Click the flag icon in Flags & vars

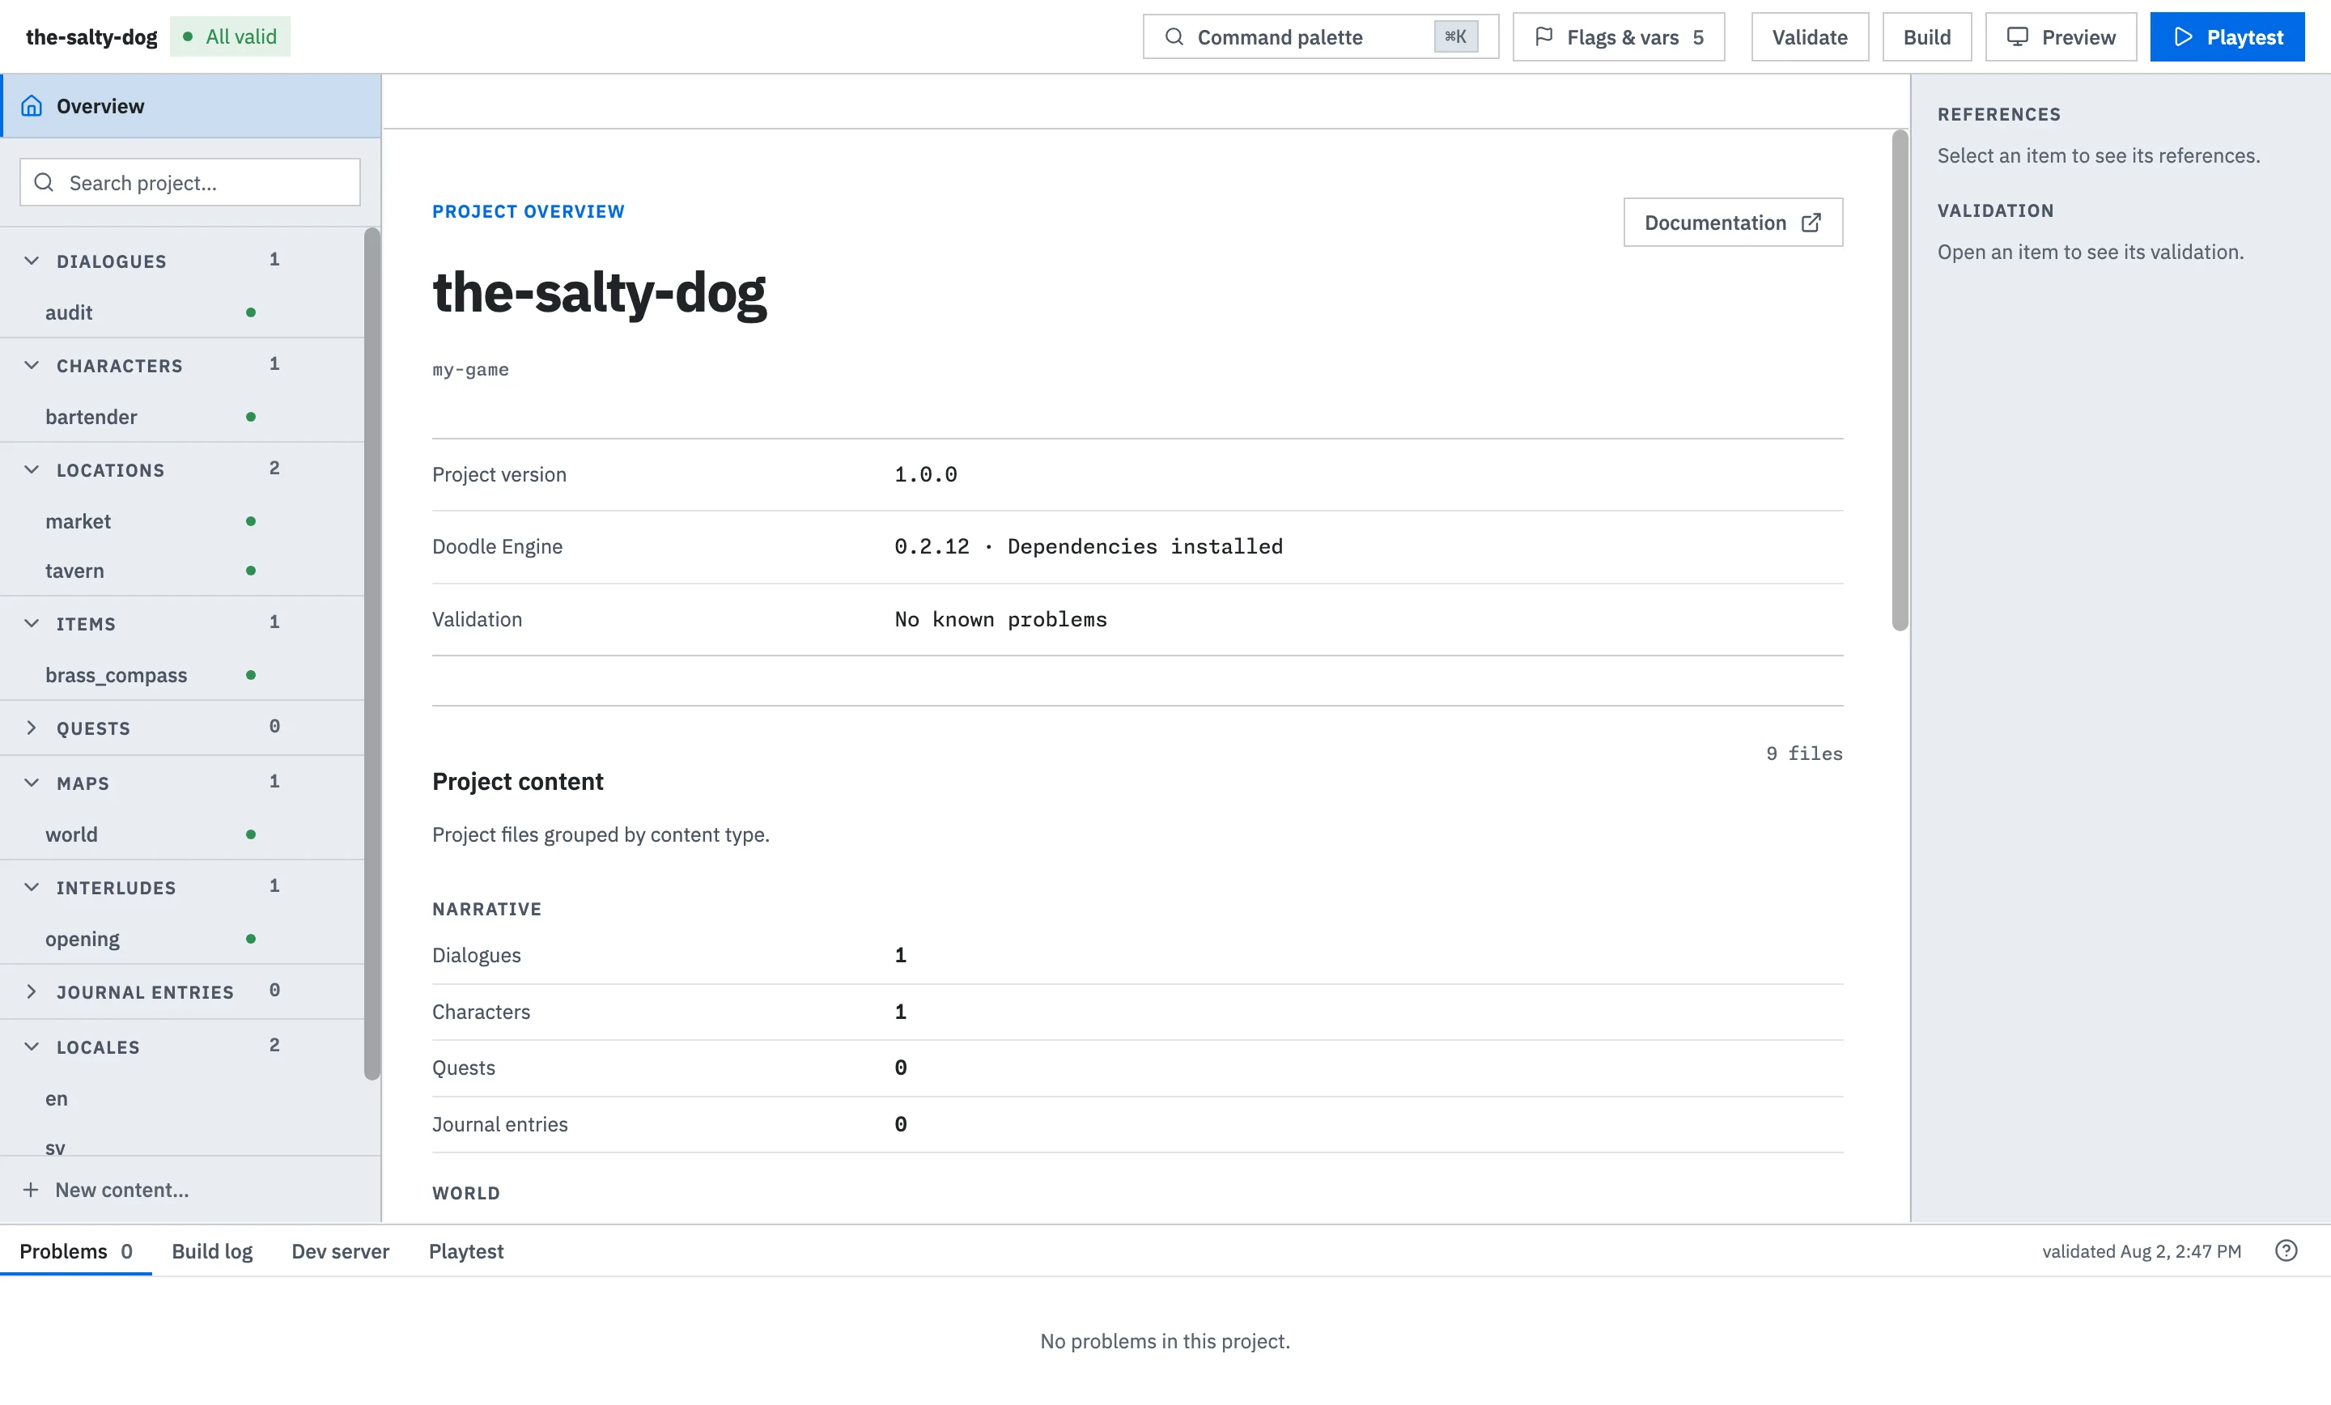1544,37
